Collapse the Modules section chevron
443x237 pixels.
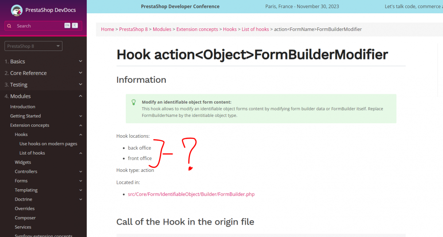click(81, 96)
